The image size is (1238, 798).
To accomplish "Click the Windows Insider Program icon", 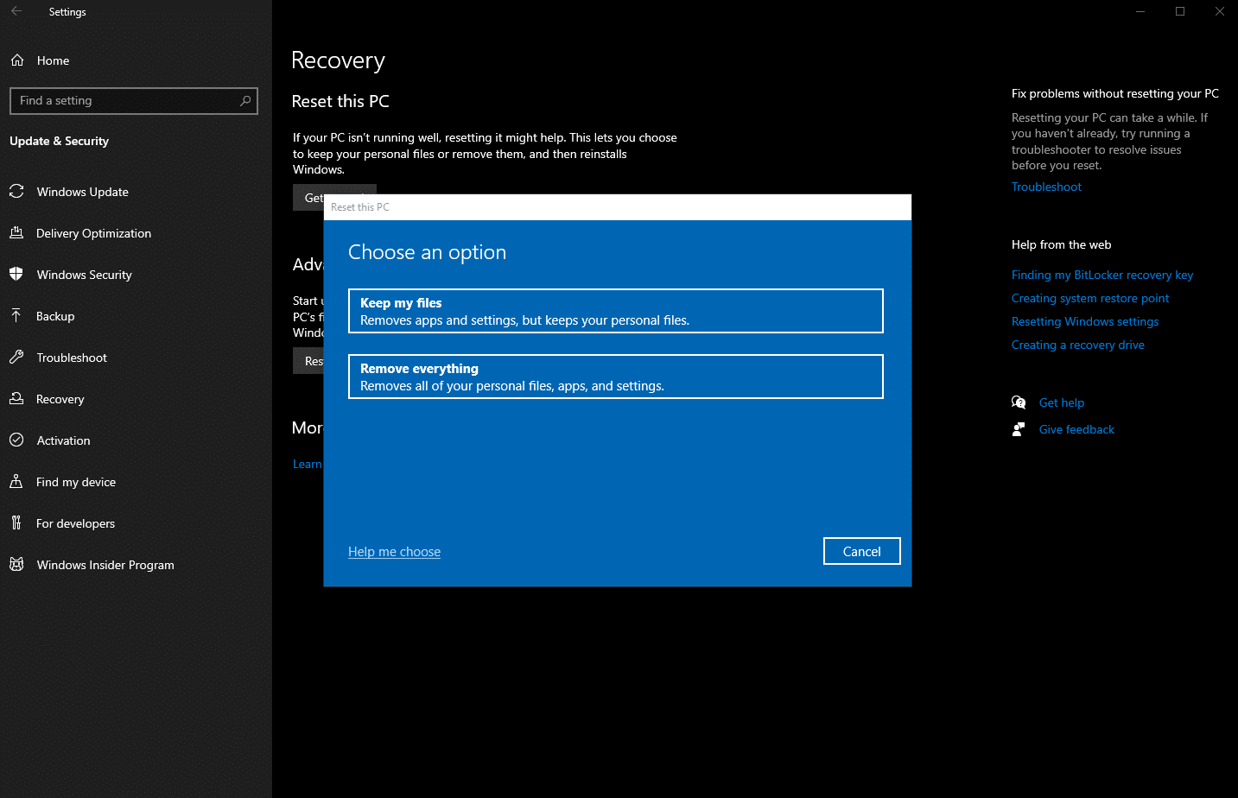I will [x=16, y=565].
